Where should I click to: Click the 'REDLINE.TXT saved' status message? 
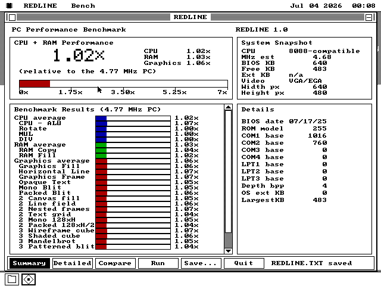[311, 263]
